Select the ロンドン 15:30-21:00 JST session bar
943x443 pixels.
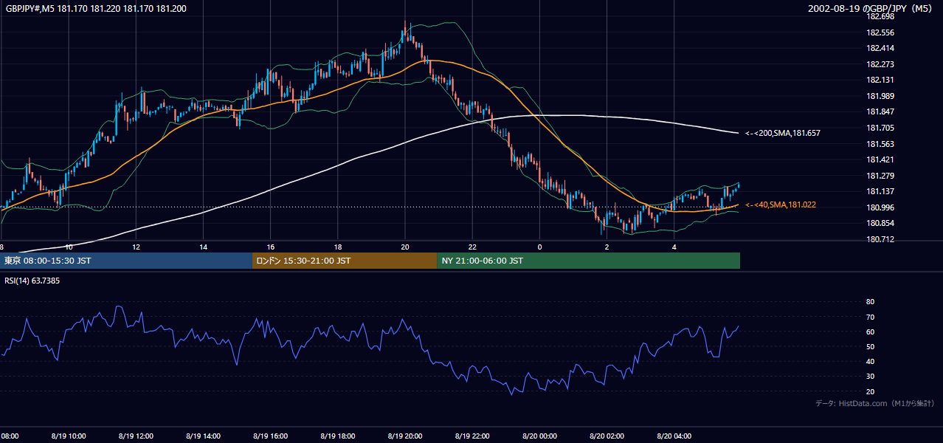345,261
